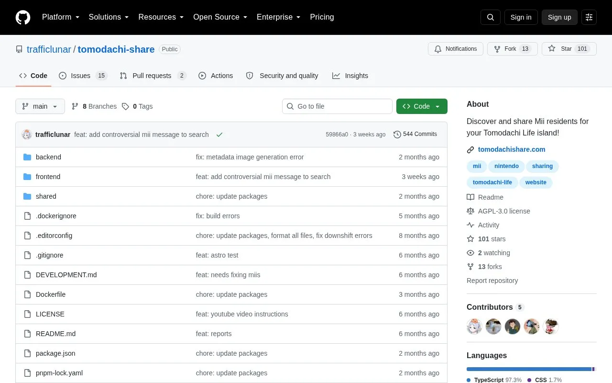
Task: Open the backend folder
Action: coord(48,157)
